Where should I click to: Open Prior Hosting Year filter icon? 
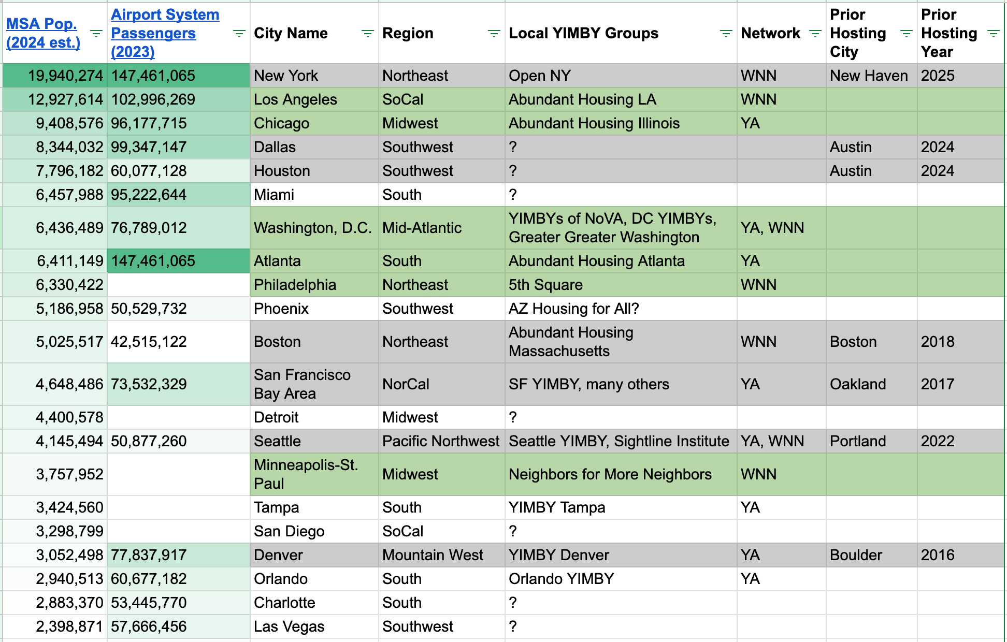(993, 34)
